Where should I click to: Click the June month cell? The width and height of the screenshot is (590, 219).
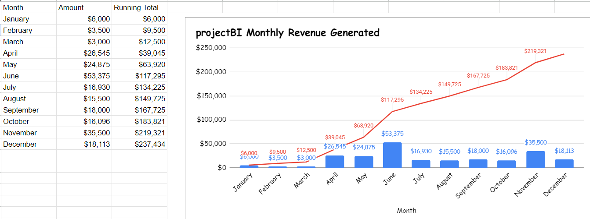pos(29,76)
